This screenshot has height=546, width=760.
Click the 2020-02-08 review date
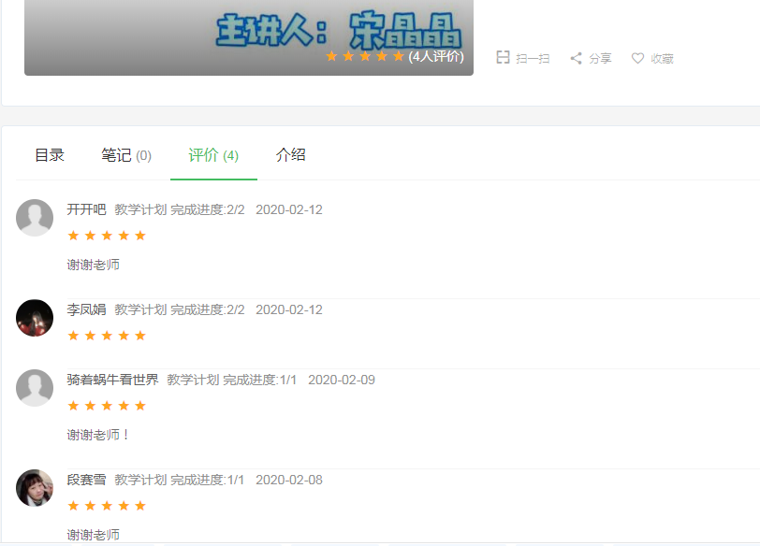(289, 480)
